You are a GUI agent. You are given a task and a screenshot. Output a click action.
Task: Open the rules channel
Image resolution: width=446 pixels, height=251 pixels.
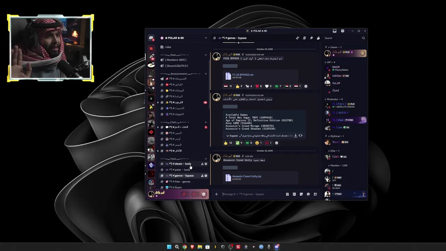pos(184,47)
